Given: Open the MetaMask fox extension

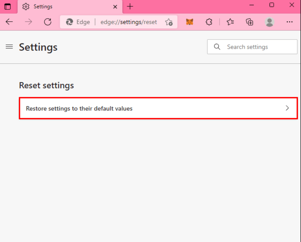Looking at the screenshot, I should click(x=190, y=22).
